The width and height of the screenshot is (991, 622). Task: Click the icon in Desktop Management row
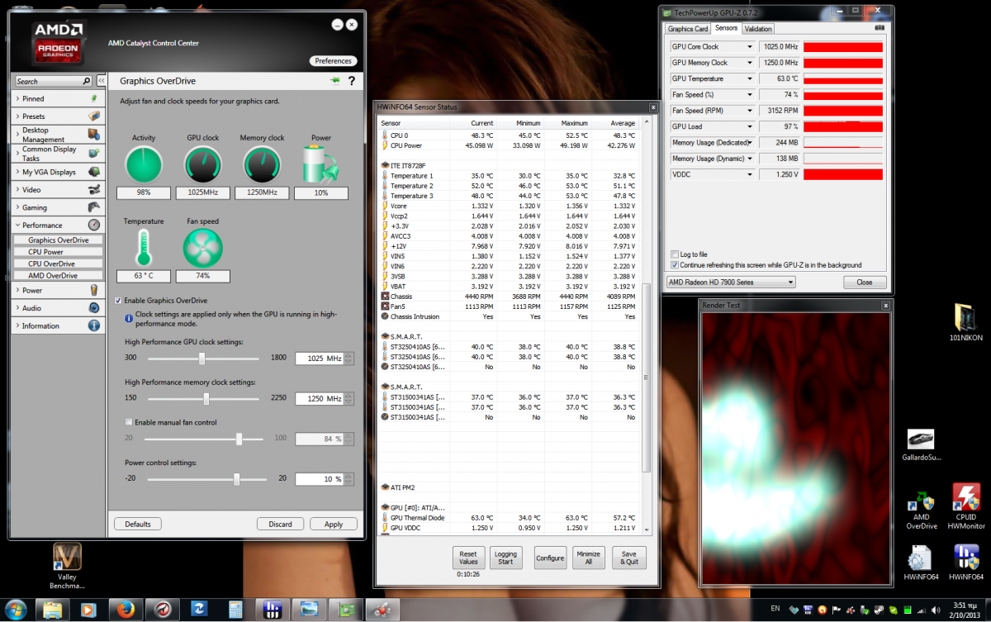(x=94, y=134)
